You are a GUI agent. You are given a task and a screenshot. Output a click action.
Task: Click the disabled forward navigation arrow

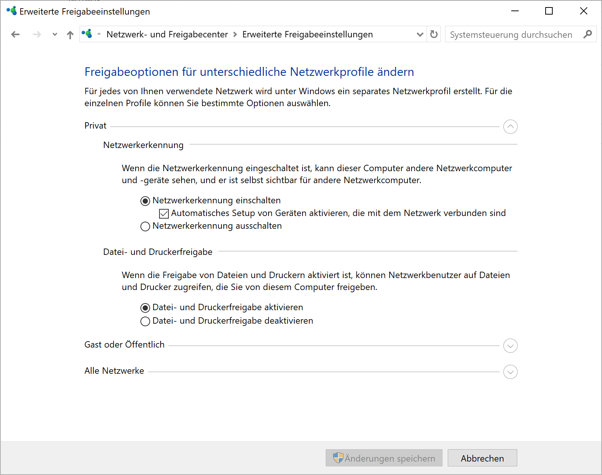click(37, 34)
